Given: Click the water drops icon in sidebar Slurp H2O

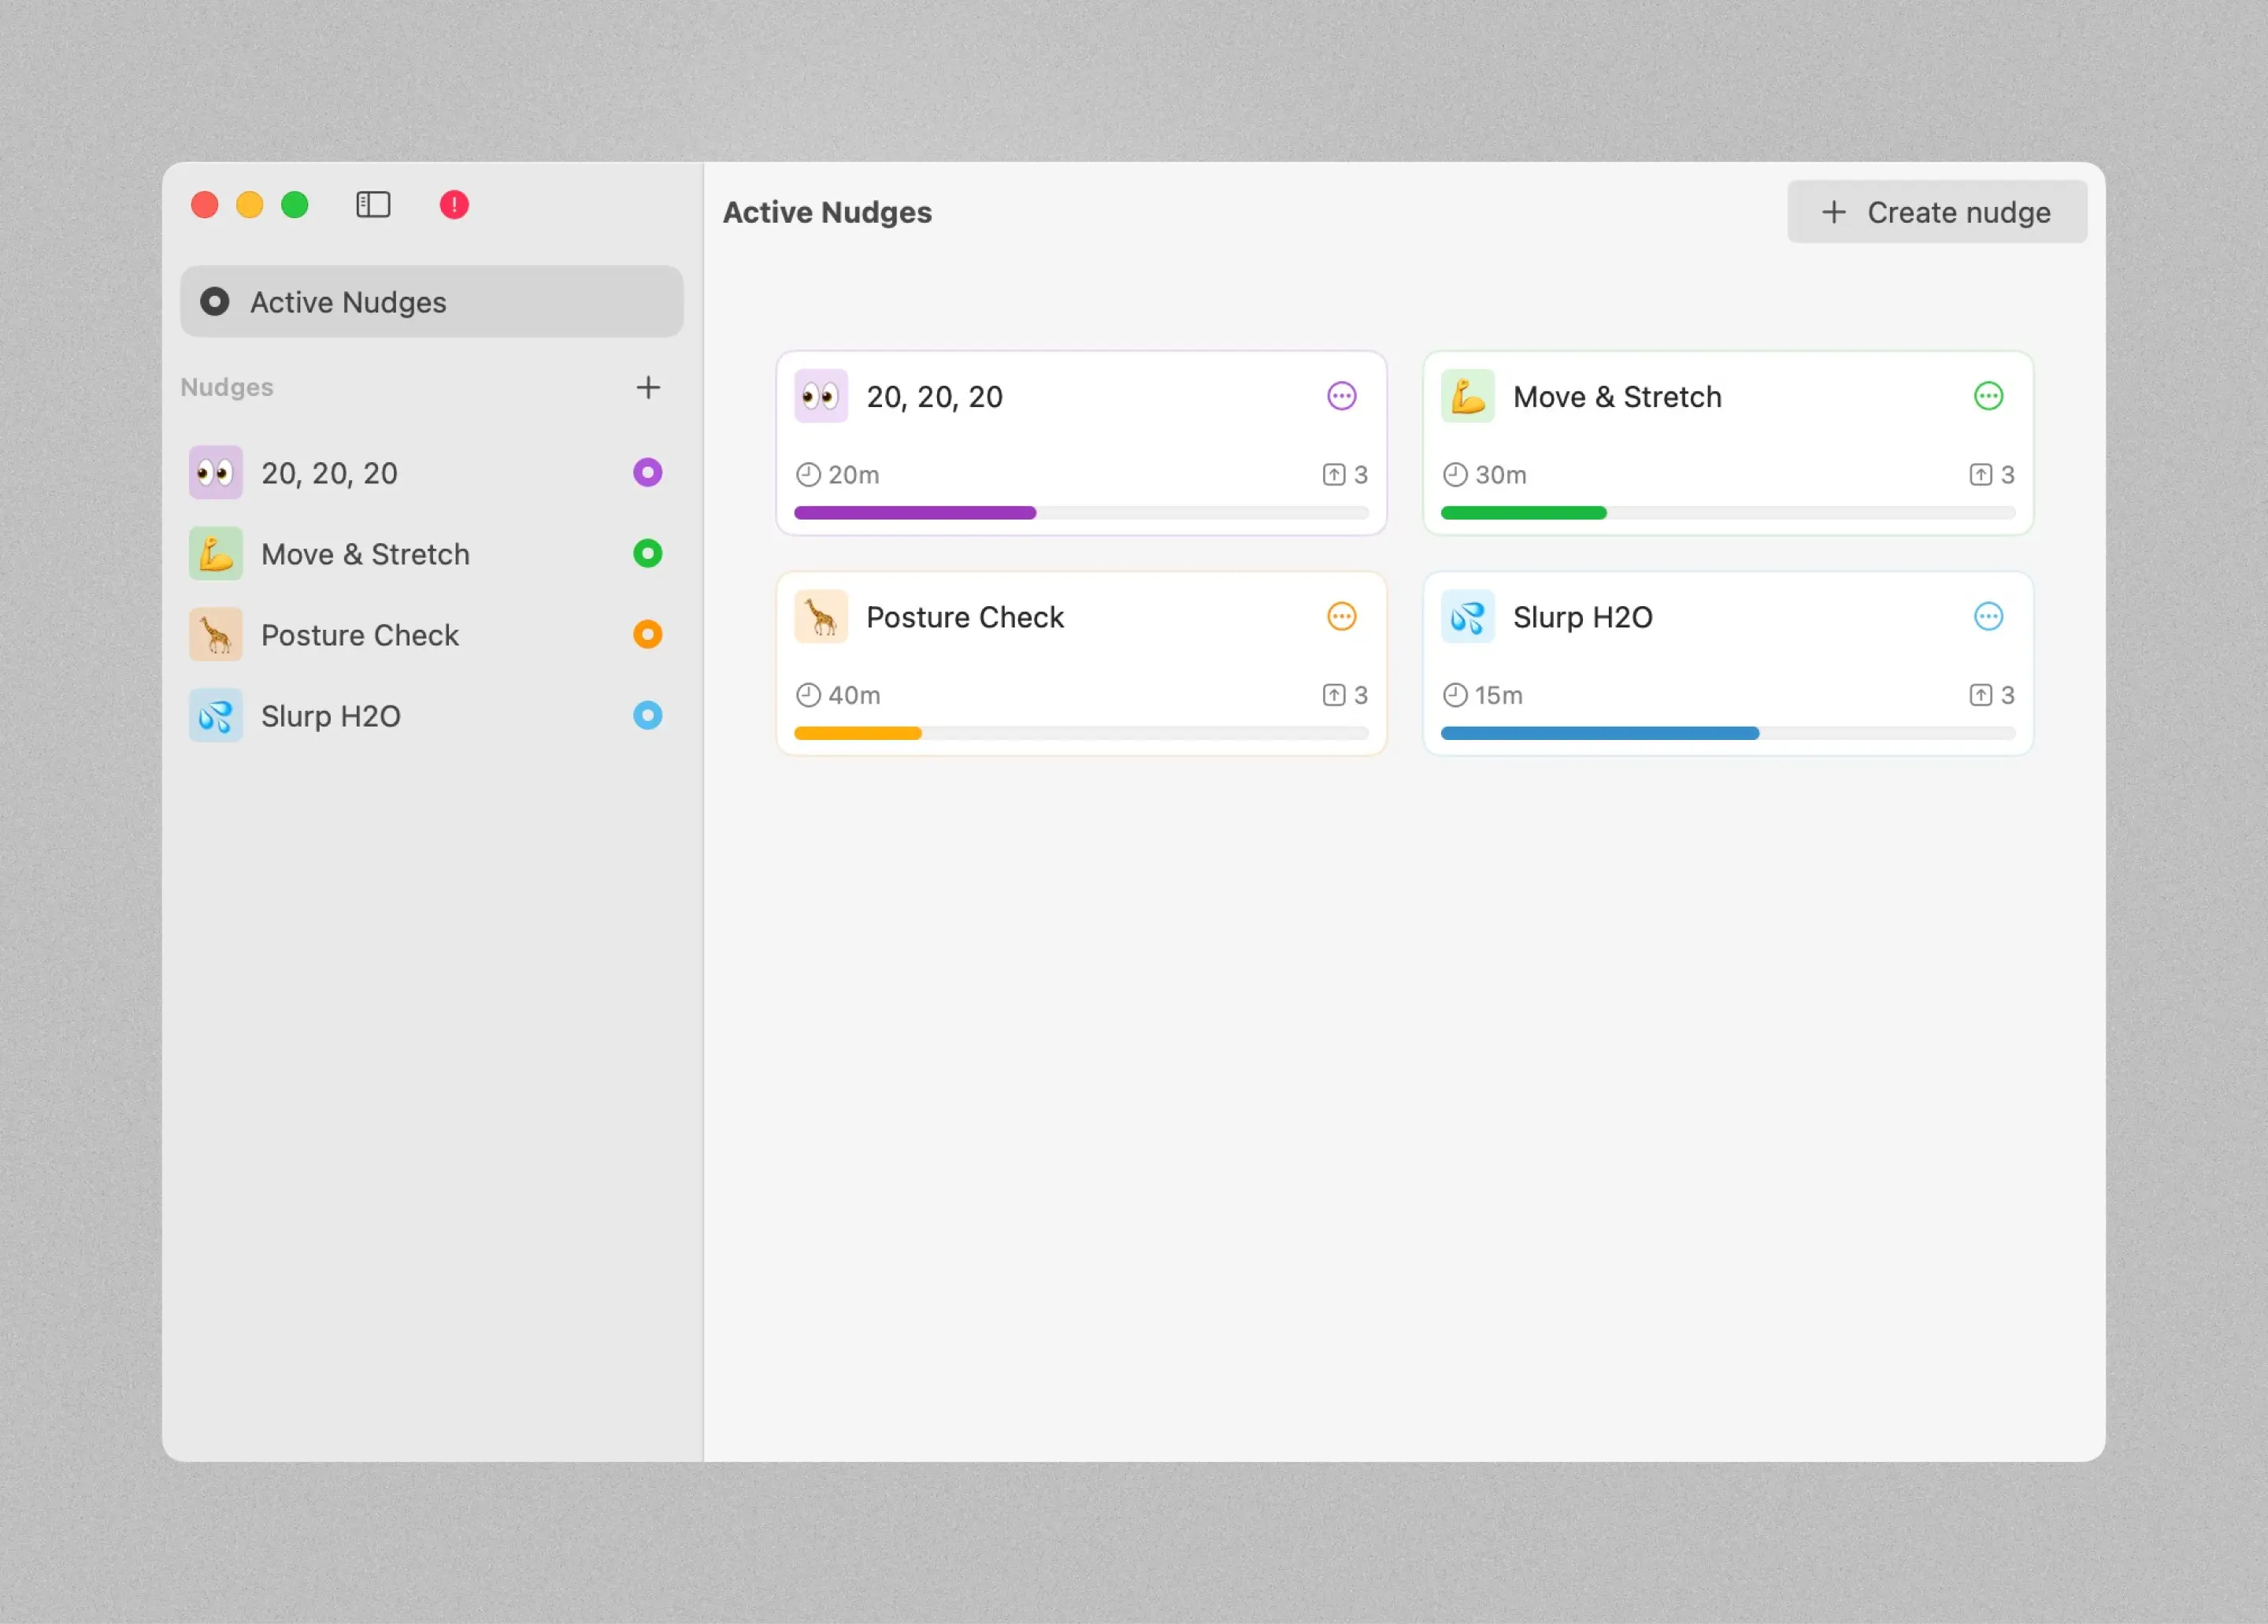Looking at the screenshot, I should coord(216,716).
